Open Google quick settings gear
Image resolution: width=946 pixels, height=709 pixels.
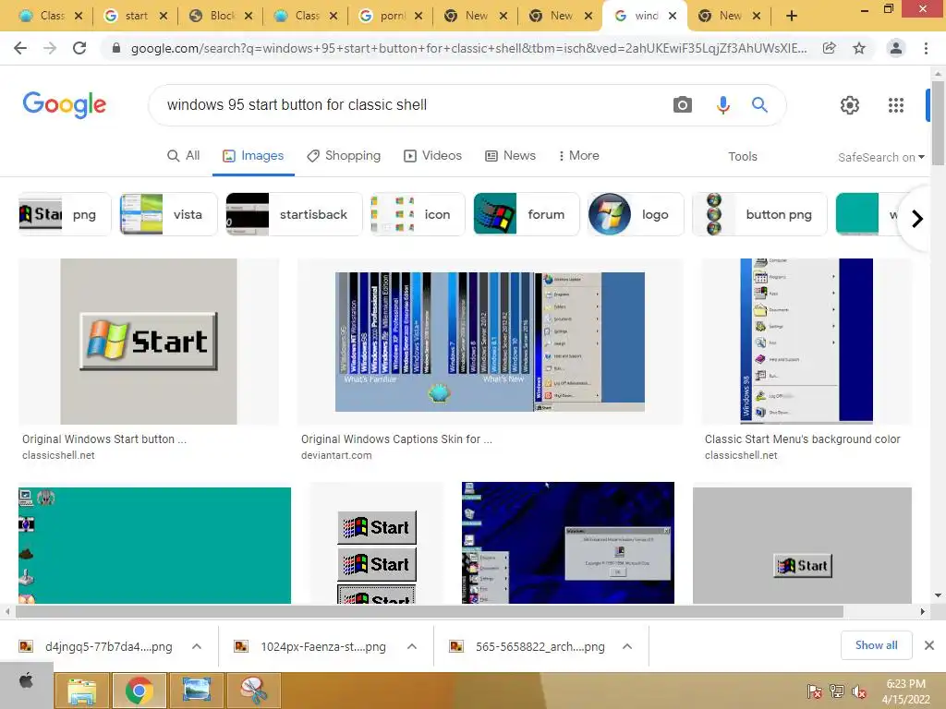click(x=850, y=105)
